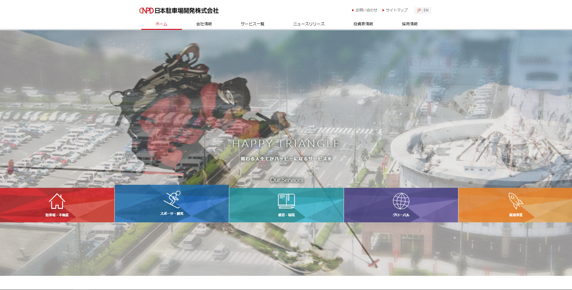Click the house icon for 駐車場・不動産
Screen dimensions: 572x290
click(57, 201)
